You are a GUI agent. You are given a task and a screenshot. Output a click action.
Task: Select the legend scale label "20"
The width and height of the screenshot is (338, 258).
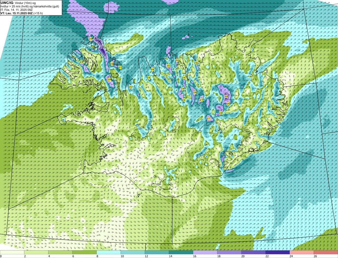tap(243, 256)
